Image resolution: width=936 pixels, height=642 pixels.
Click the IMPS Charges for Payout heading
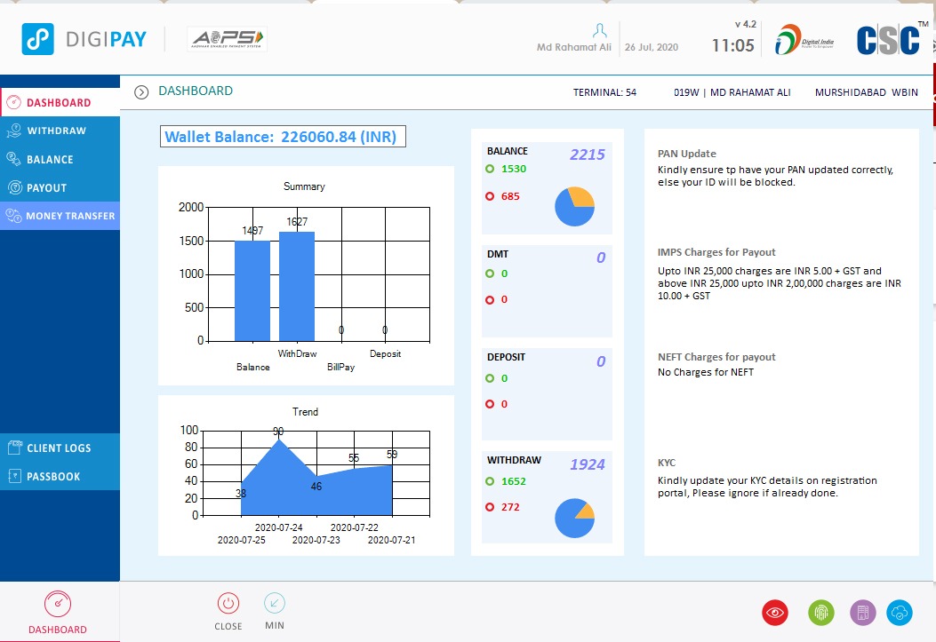pos(716,252)
